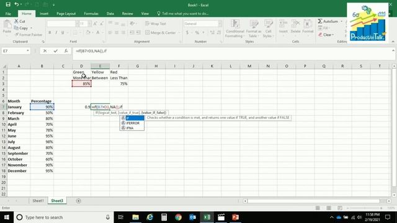Click the Cut scissors icon
Image resolution: width=397 pixels, height=223 pixels.
17,22
